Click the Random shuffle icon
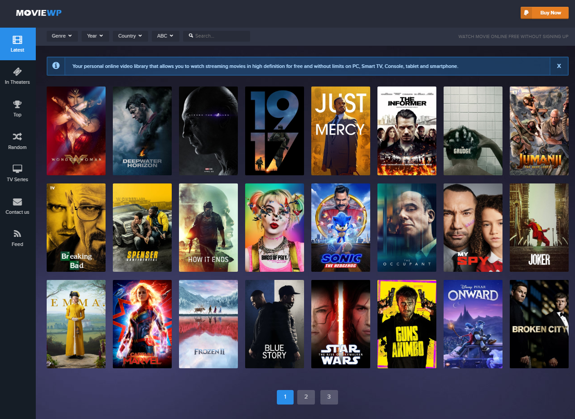This screenshot has height=419, width=575. tap(17, 137)
